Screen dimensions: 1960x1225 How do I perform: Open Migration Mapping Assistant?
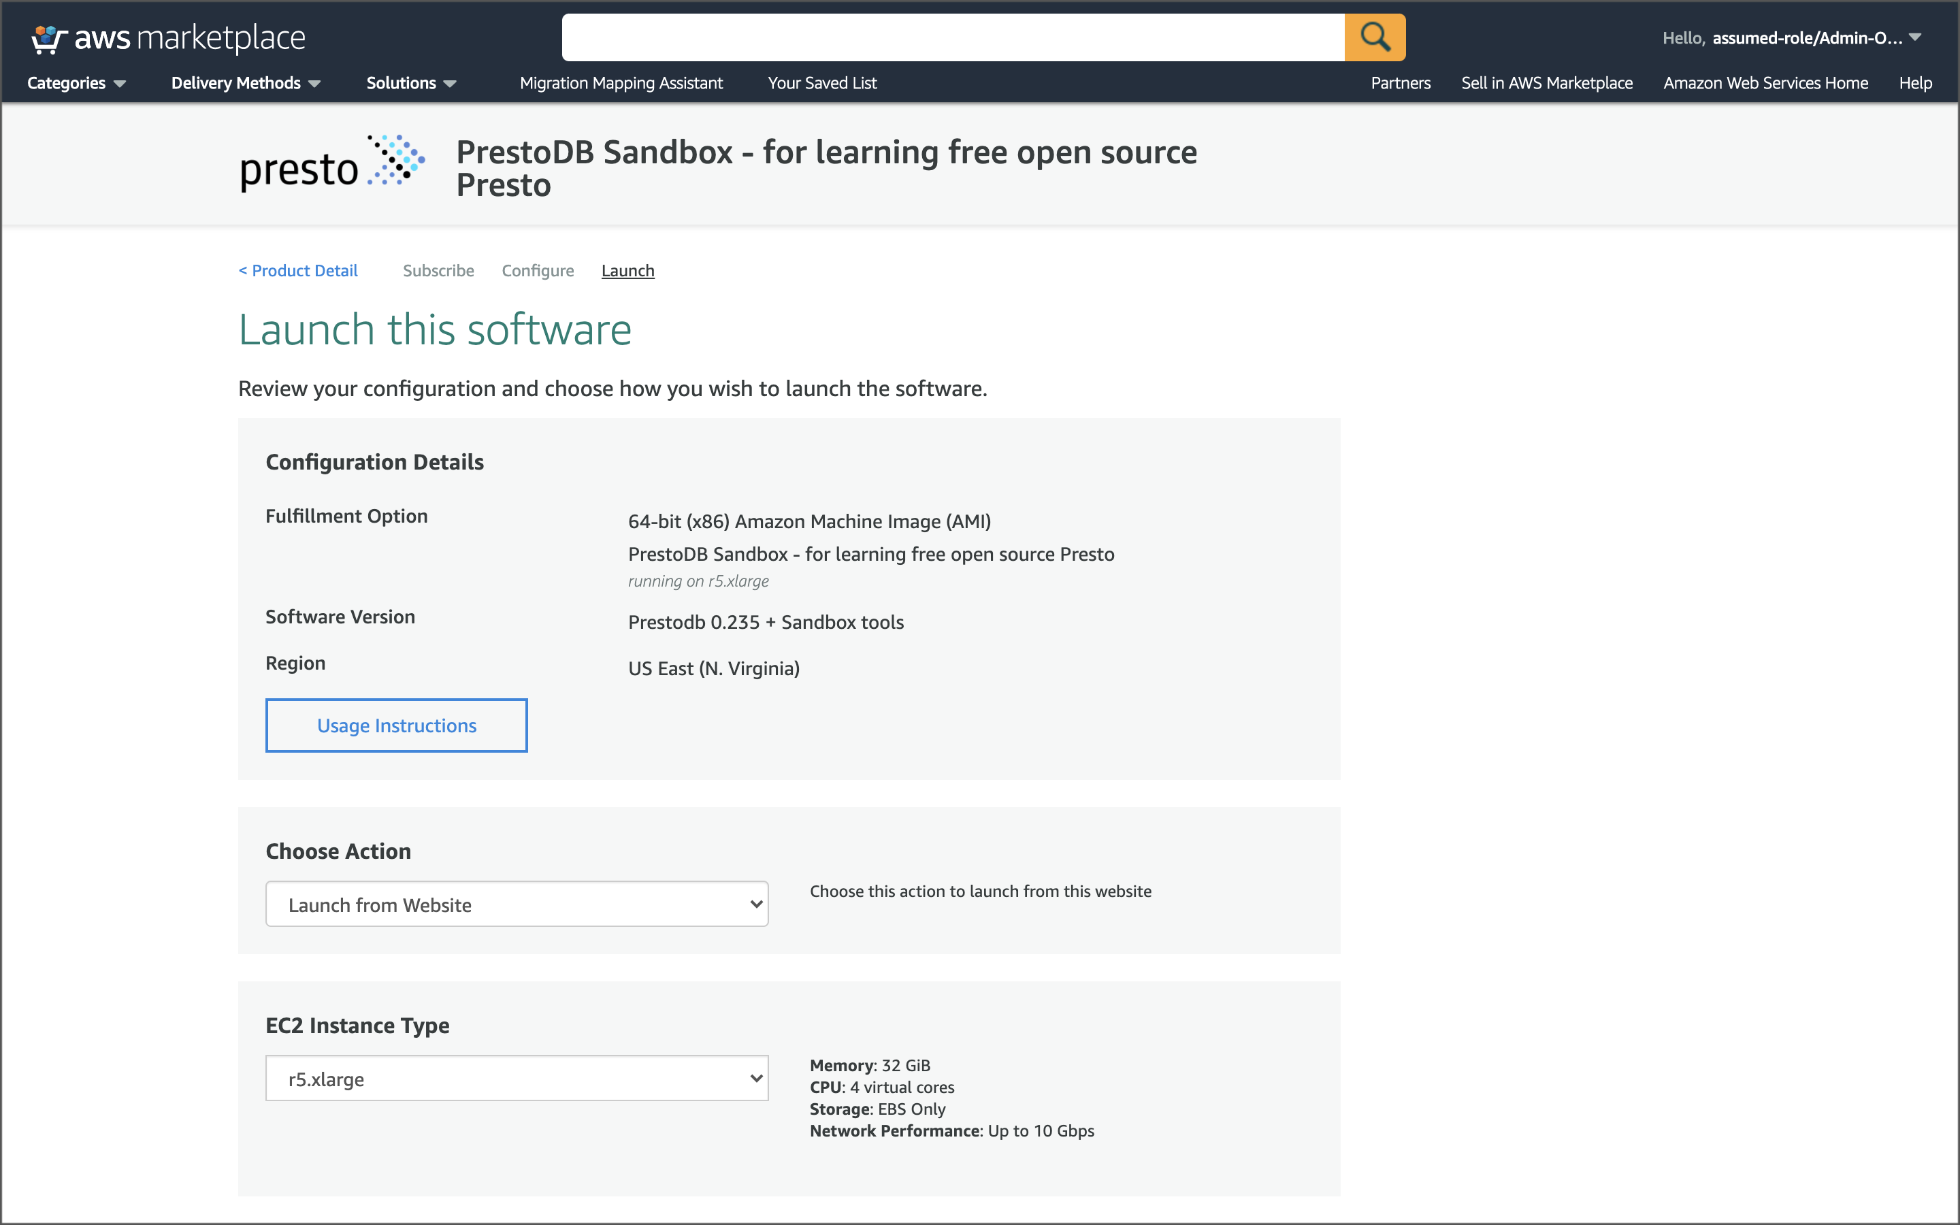621,82
